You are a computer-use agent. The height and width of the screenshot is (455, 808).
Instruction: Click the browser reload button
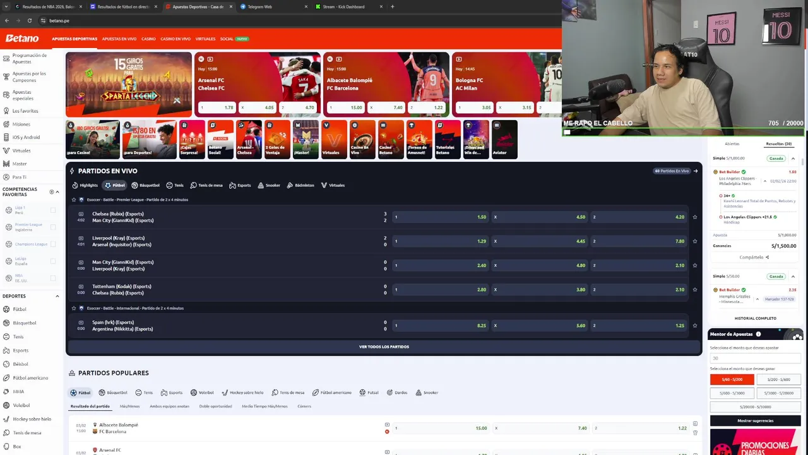click(29, 20)
